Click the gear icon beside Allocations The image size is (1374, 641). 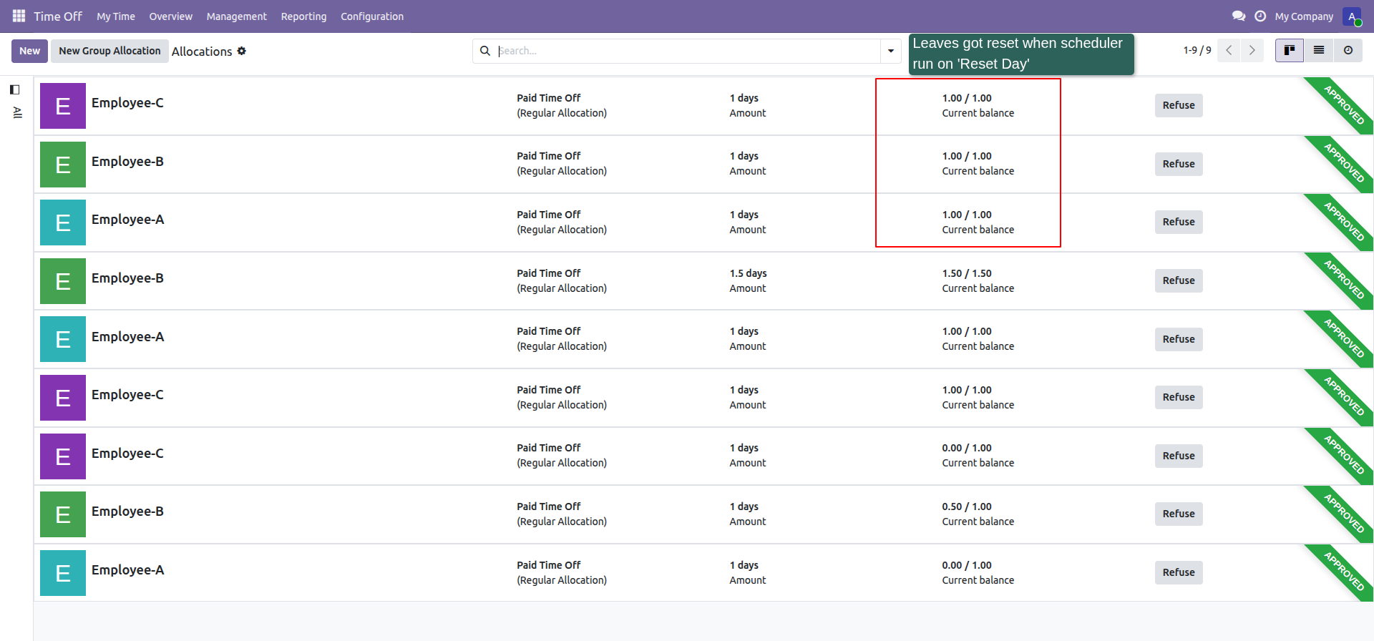(x=242, y=51)
